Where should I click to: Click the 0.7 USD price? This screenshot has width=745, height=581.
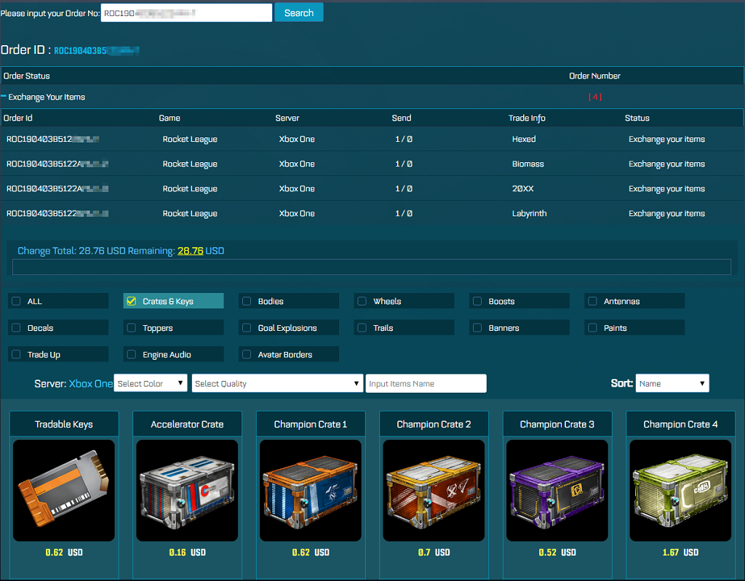[x=434, y=553]
